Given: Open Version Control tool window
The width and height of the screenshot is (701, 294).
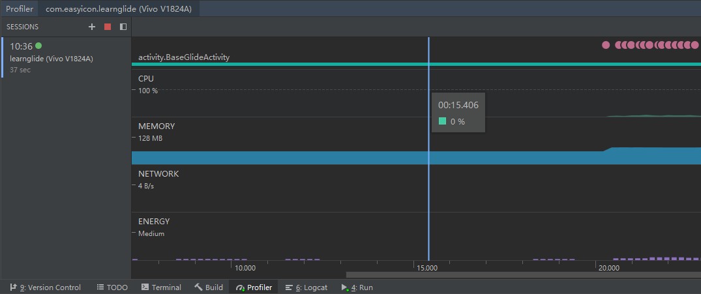Looking at the screenshot, I should tap(46, 287).
